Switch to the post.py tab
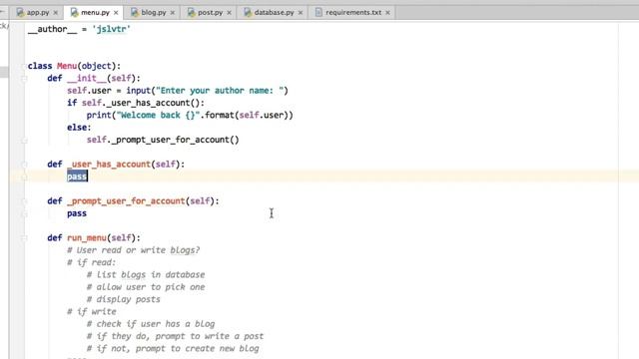 [210, 13]
